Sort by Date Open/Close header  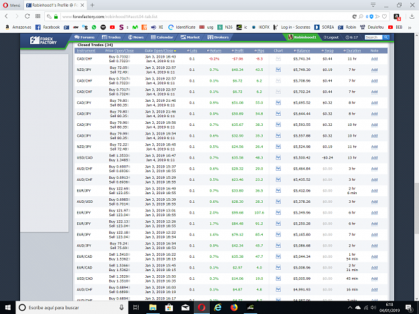[160, 51]
